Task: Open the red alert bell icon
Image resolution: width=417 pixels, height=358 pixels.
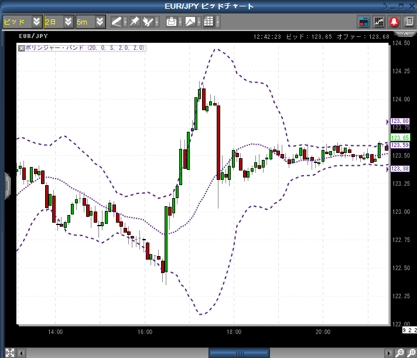Action: pyautogui.click(x=394, y=22)
